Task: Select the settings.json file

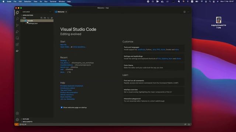Action: click(x=37, y=23)
